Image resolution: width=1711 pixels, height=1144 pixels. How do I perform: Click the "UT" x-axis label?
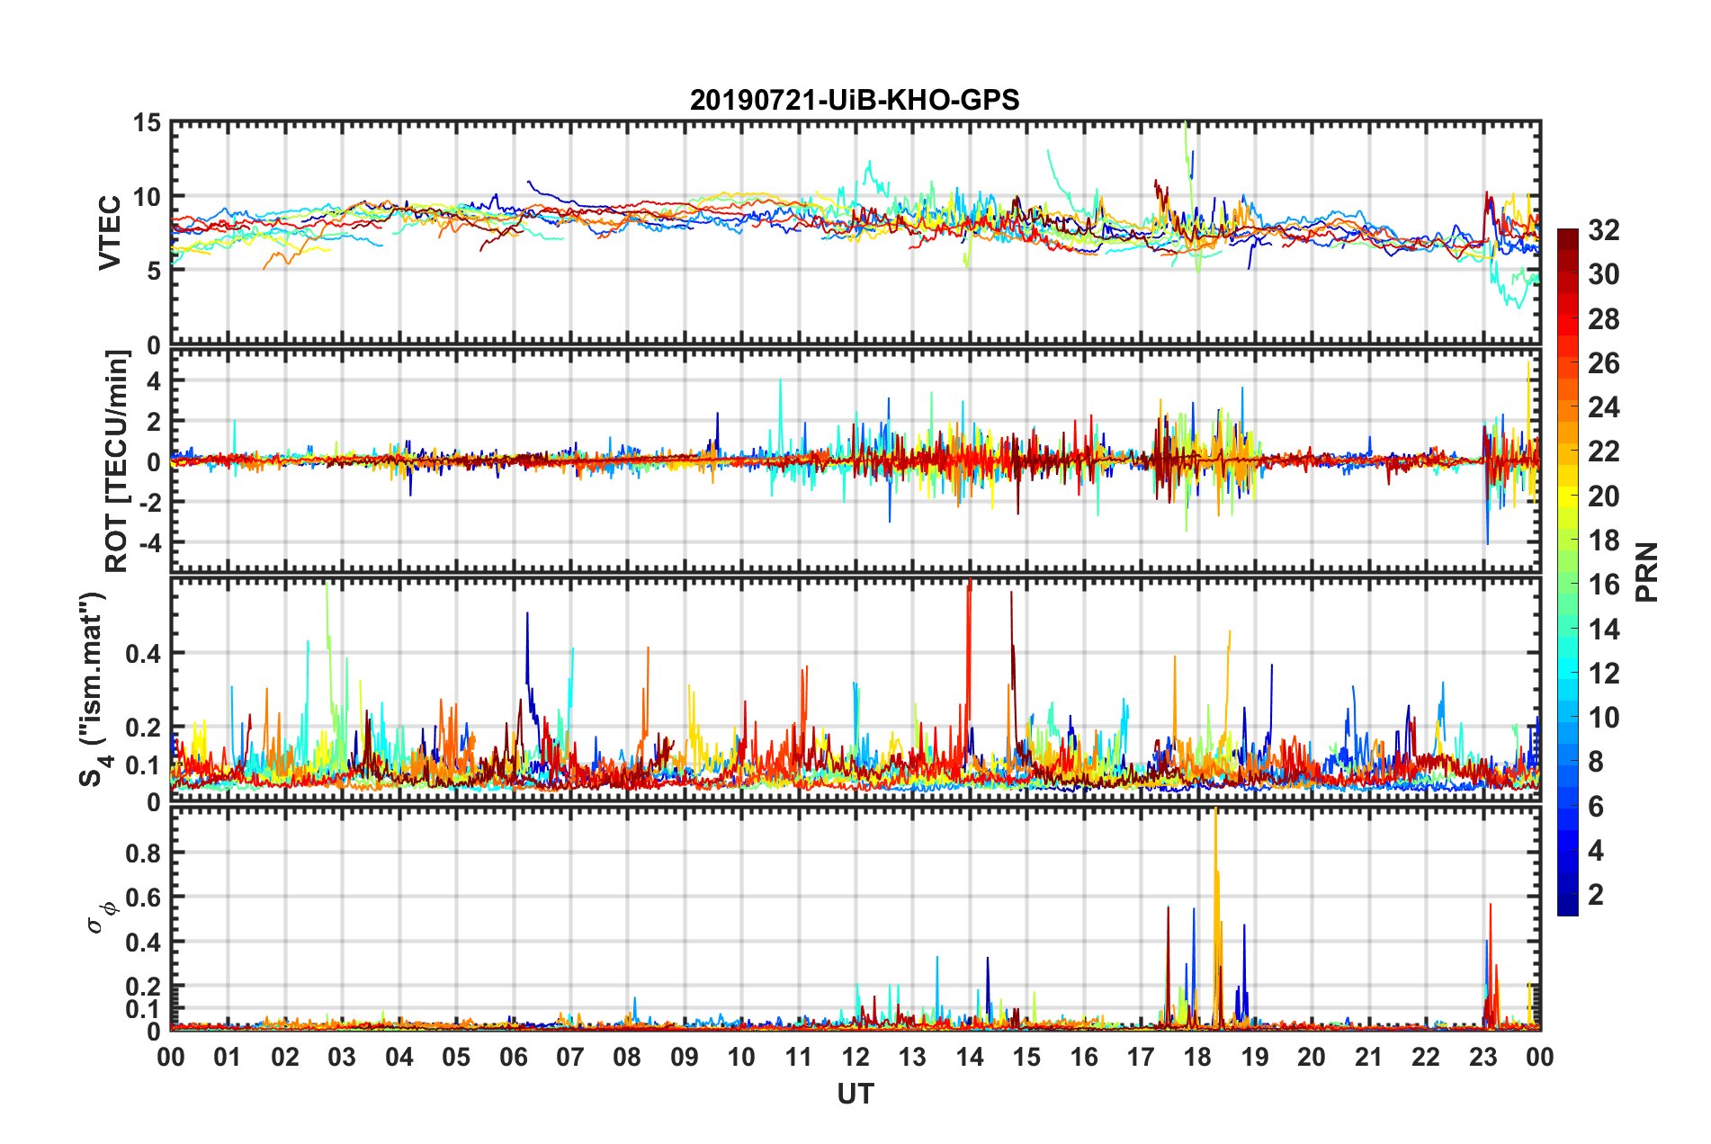click(855, 1094)
